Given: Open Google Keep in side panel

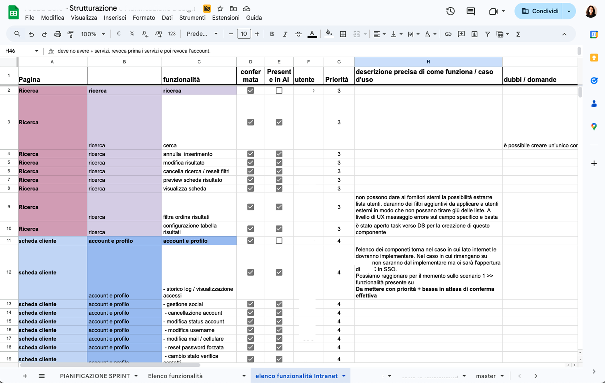Looking at the screenshot, I should (594, 58).
